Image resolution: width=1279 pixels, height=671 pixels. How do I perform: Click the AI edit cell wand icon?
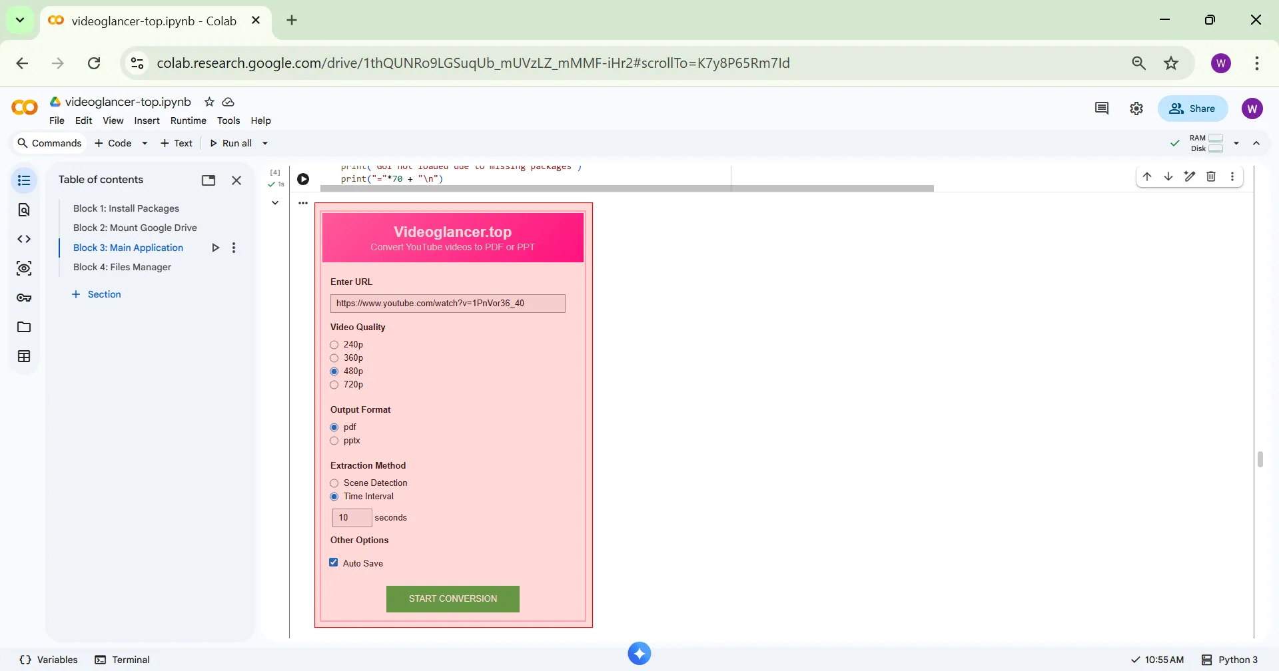point(1190,176)
